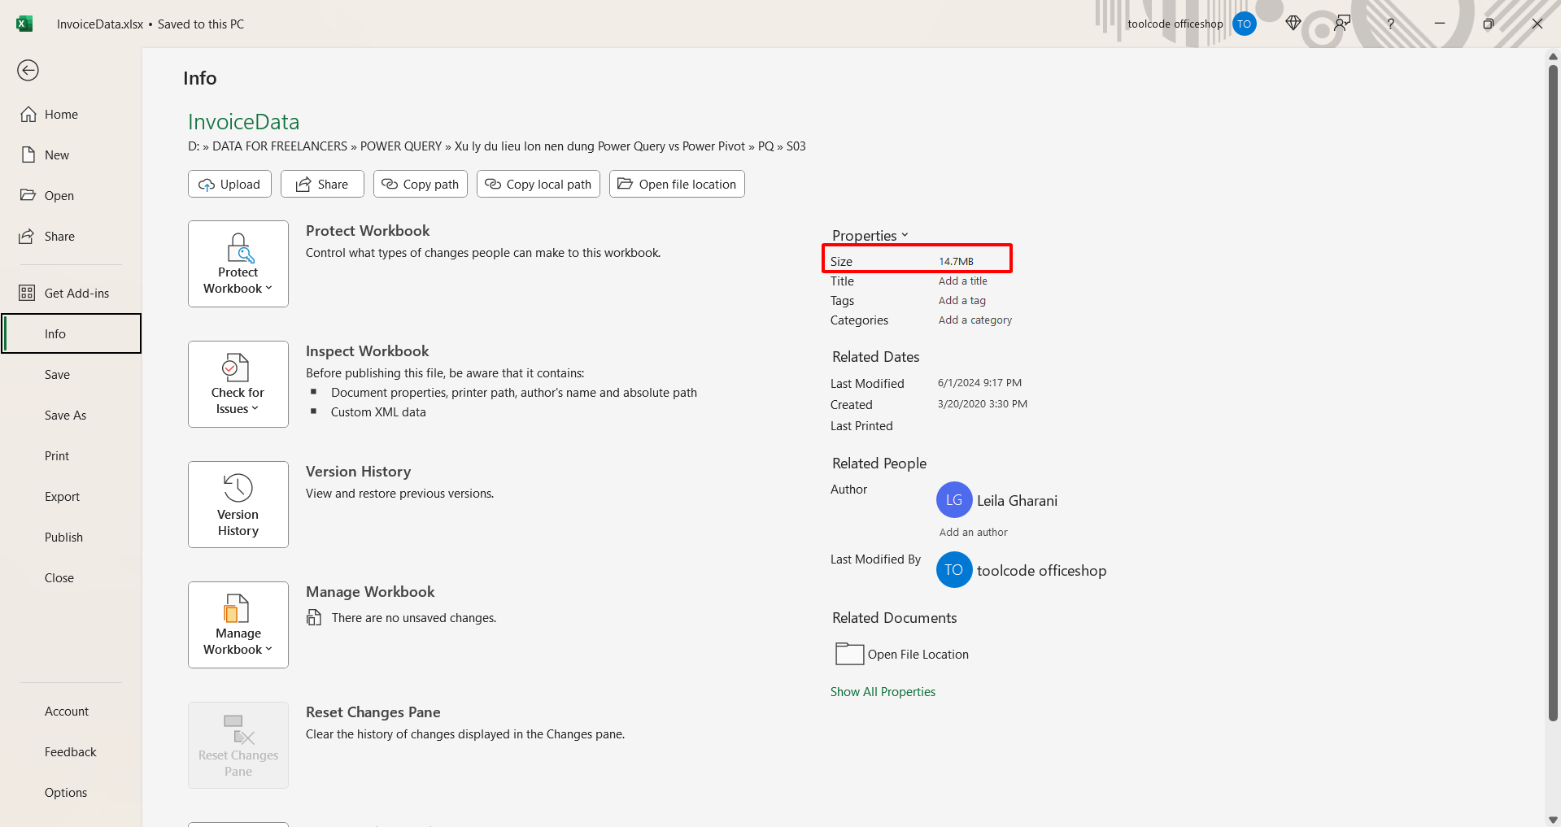Choose Save in the sidebar
The height and width of the screenshot is (827, 1561).
tap(71, 375)
